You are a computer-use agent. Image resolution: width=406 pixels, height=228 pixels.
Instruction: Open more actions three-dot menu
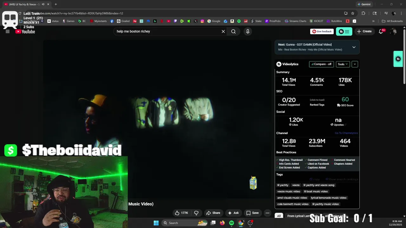(267, 213)
